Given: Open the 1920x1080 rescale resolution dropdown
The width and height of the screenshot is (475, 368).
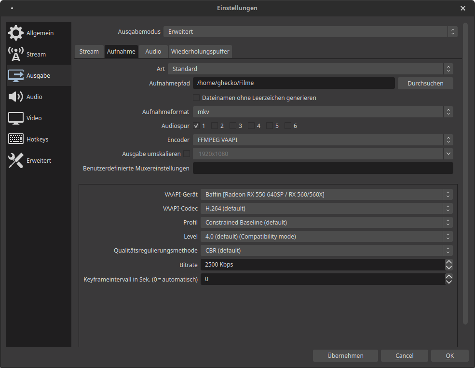Looking at the screenshot, I should (x=323, y=154).
